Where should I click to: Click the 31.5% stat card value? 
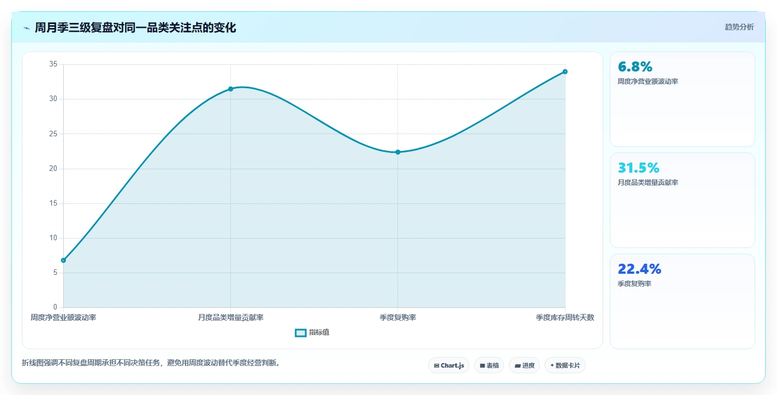tap(638, 168)
